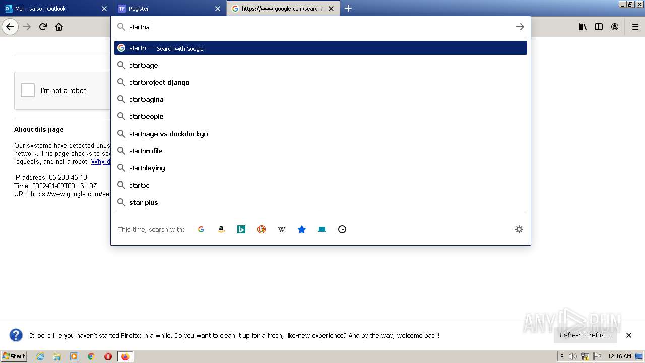Choose the 'startprofile' suggestion
The width and height of the screenshot is (645, 363).
[320, 151]
